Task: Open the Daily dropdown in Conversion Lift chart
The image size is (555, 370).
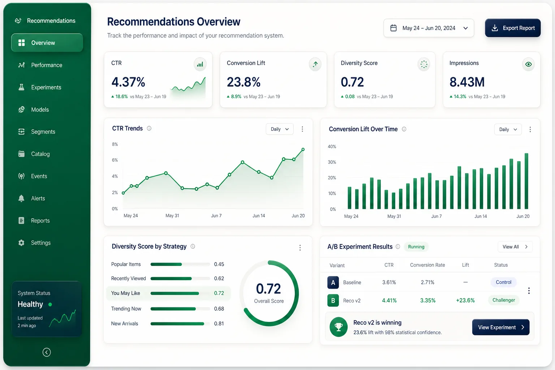Action: [x=508, y=129]
